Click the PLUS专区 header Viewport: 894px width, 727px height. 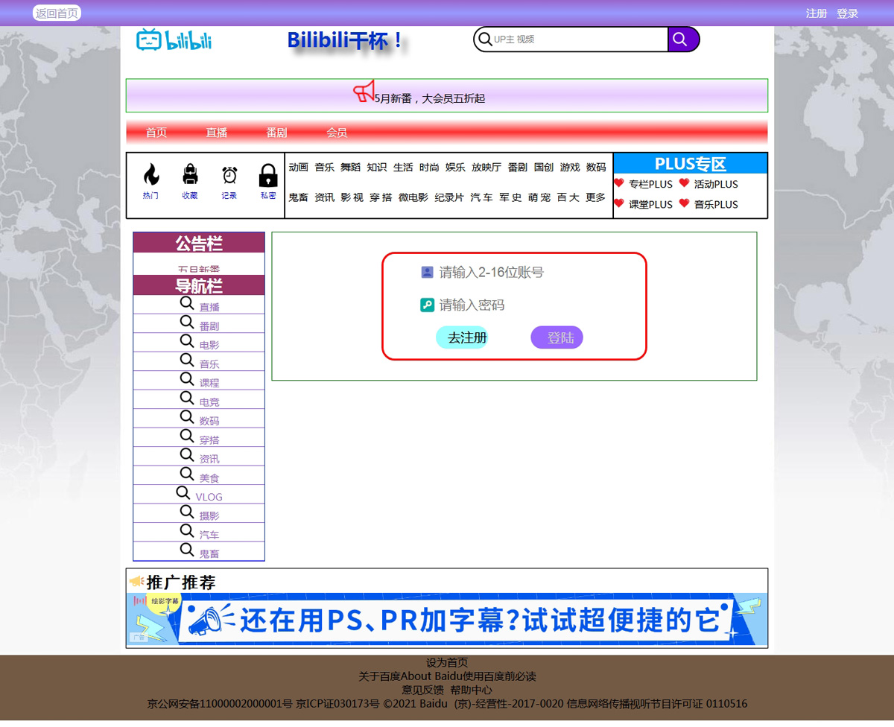690,164
